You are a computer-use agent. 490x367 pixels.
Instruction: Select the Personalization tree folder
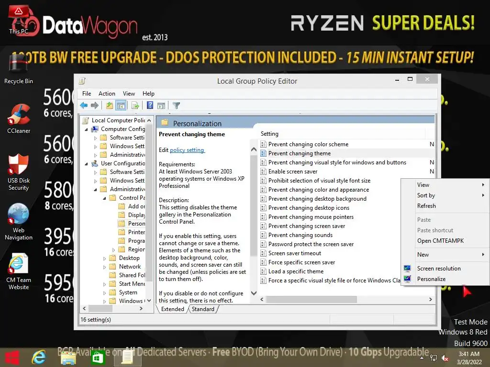pos(132,224)
